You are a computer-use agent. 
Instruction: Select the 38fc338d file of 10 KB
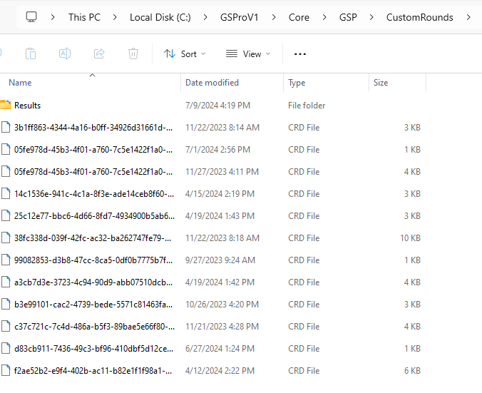pos(93,238)
